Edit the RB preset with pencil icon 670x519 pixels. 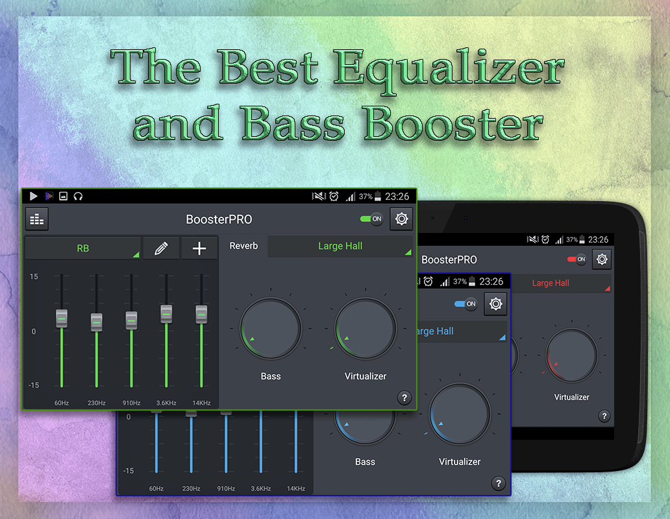(161, 248)
